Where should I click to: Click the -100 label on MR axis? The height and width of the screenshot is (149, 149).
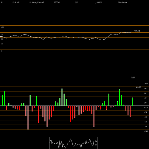(x=146, y=131)
